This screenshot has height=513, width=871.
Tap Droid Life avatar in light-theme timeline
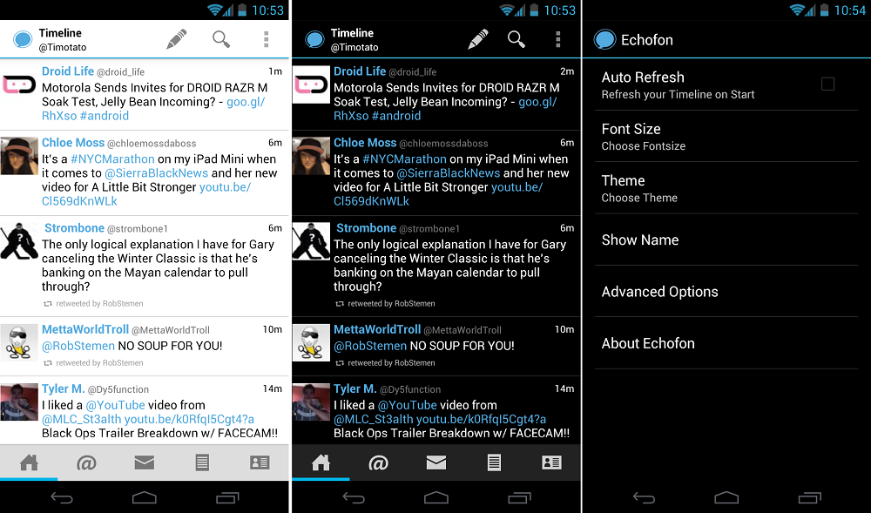coord(18,84)
